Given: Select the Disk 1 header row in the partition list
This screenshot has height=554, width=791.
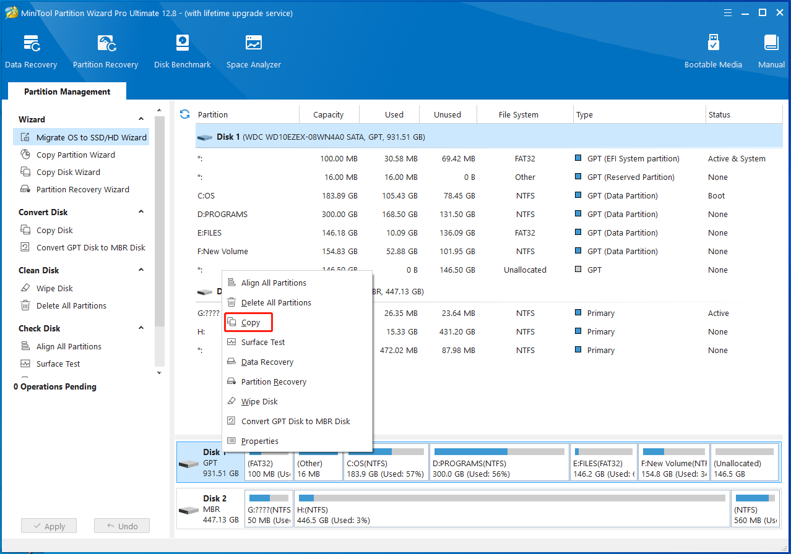Looking at the screenshot, I should coord(489,137).
